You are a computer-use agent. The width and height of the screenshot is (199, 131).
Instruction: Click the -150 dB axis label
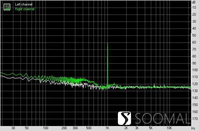click(195, 105)
